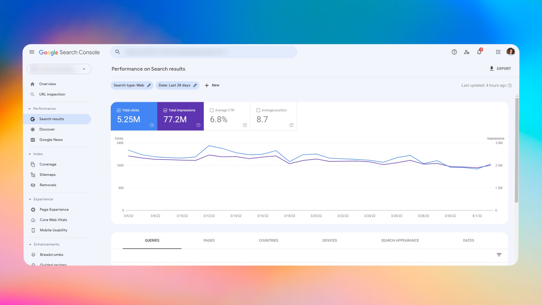Click the Removals hidden-eye icon
542x305 pixels.
coord(33,185)
